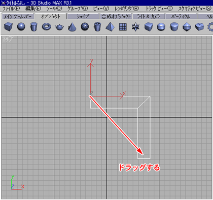The image size is (213, 200).
Task: Open the レンダリング(R) menu
Action: point(127,8)
